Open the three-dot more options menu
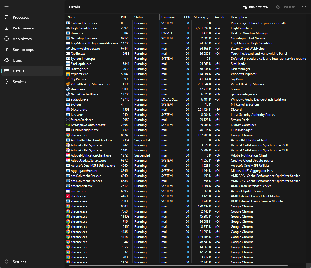 (x=304, y=7)
